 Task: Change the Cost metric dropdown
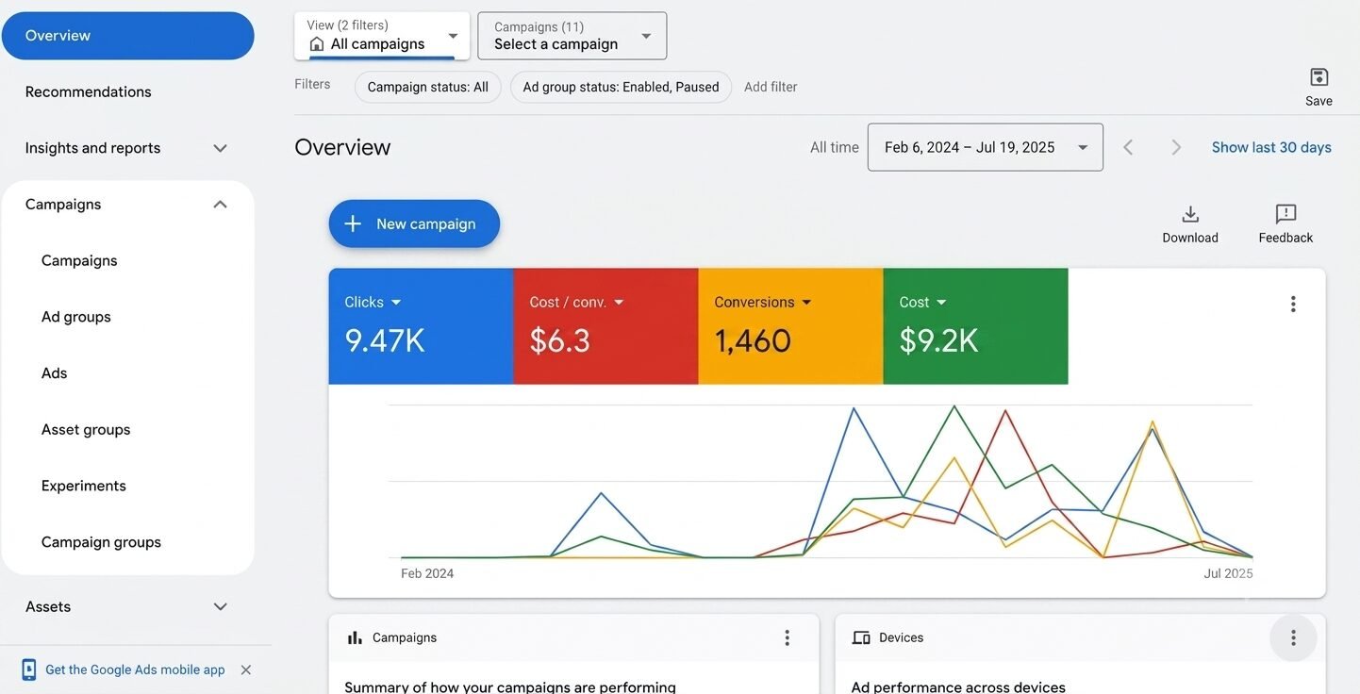[941, 302]
